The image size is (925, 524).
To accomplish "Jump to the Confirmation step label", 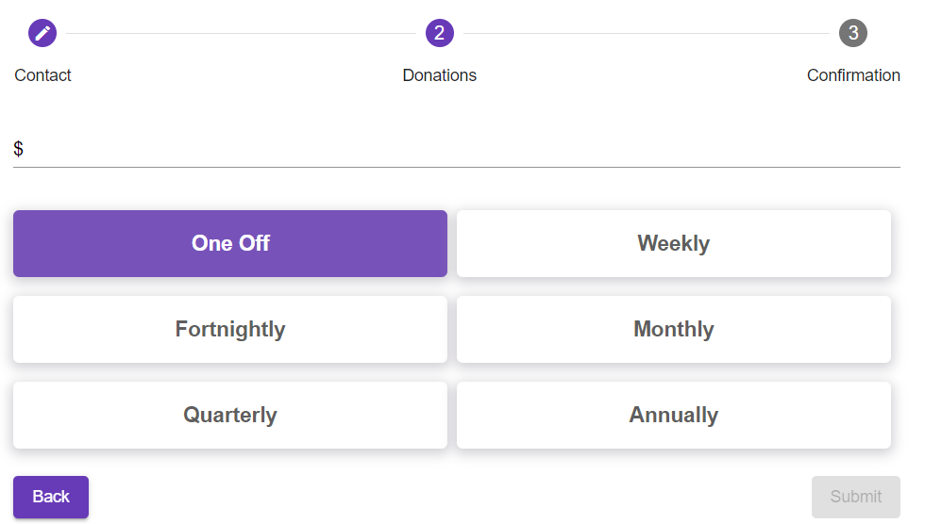I will [x=853, y=75].
